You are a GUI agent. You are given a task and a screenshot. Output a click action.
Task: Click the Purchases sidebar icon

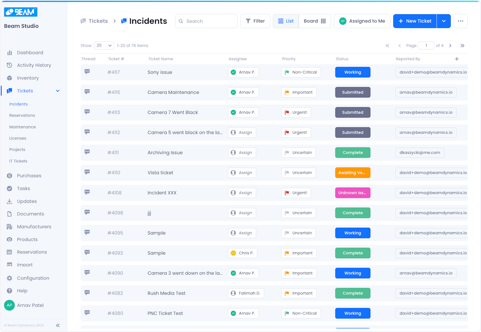10,176
